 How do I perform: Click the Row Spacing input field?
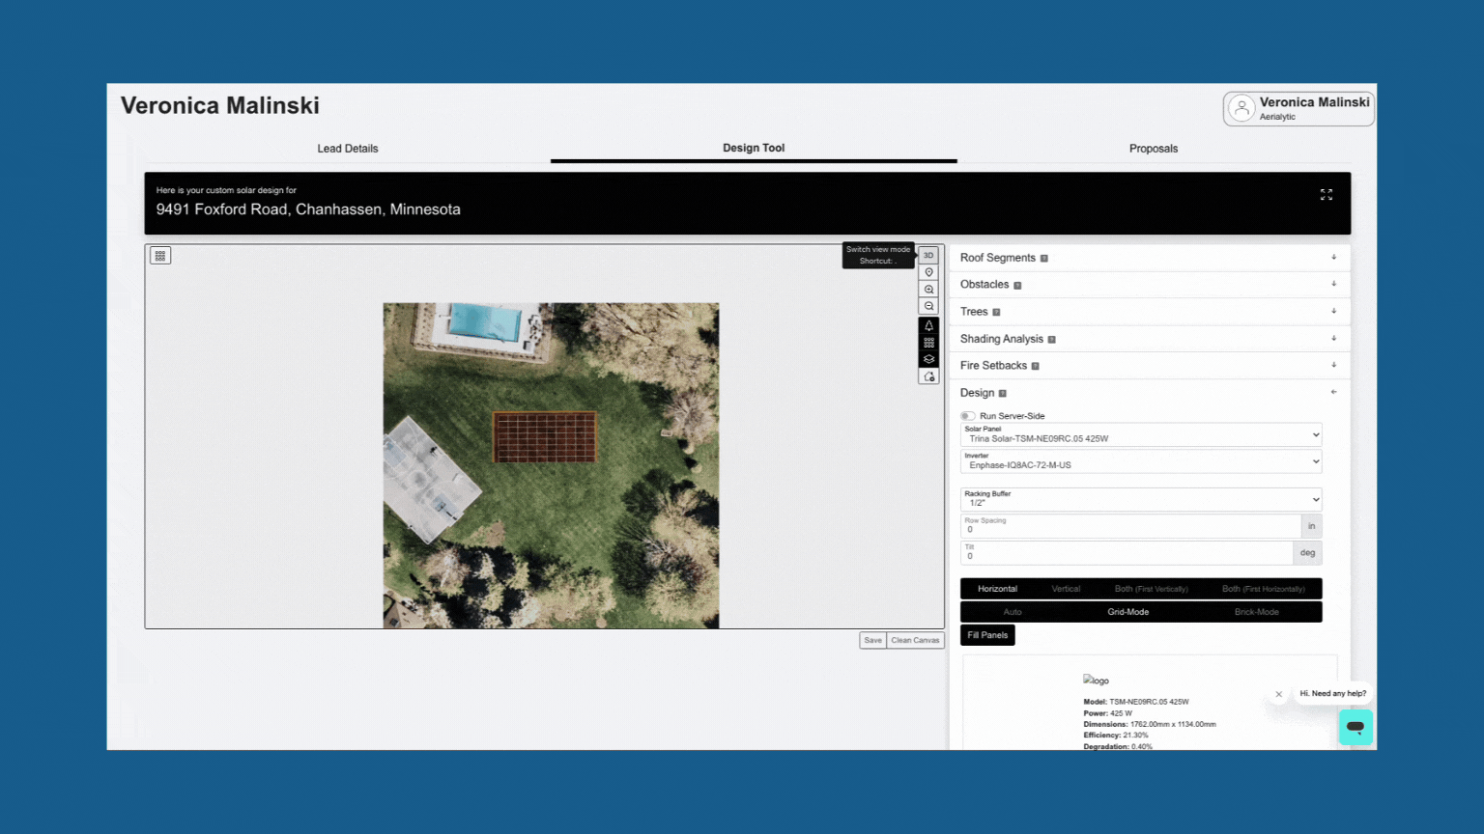pos(1130,526)
